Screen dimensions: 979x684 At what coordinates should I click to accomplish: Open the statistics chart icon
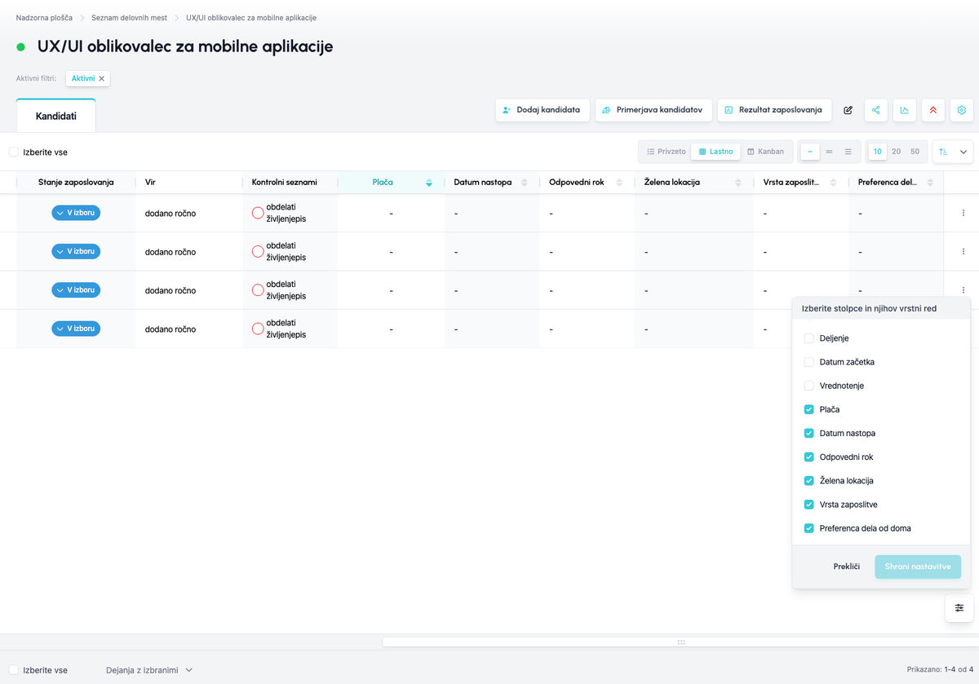(905, 110)
